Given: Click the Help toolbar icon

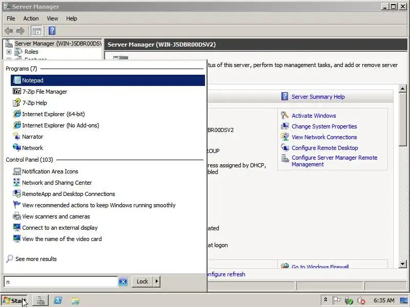Looking at the screenshot, I should click(x=52, y=31).
